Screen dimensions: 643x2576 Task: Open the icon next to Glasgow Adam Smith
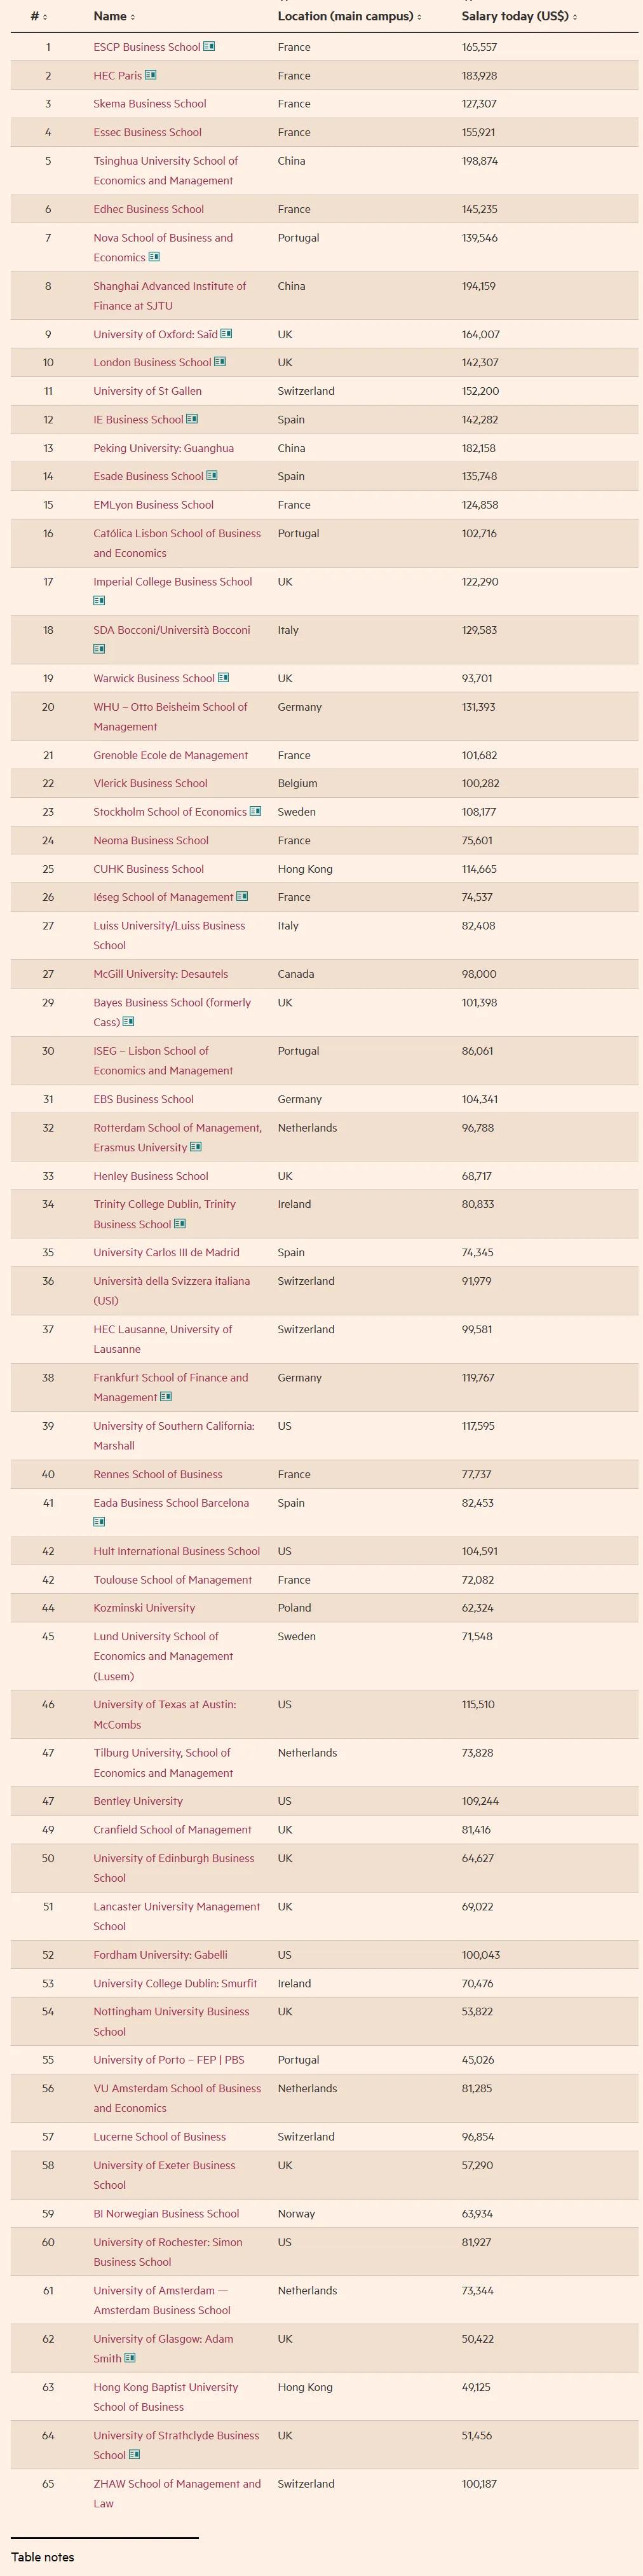(x=130, y=2358)
